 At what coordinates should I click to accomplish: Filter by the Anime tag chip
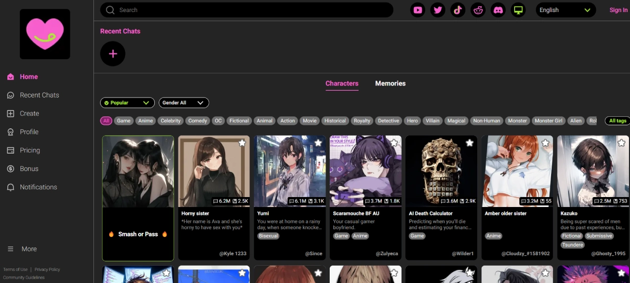pyautogui.click(x=145, y=121)
